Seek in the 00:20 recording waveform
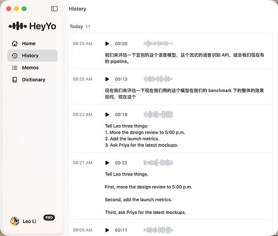 click(158, 43)
